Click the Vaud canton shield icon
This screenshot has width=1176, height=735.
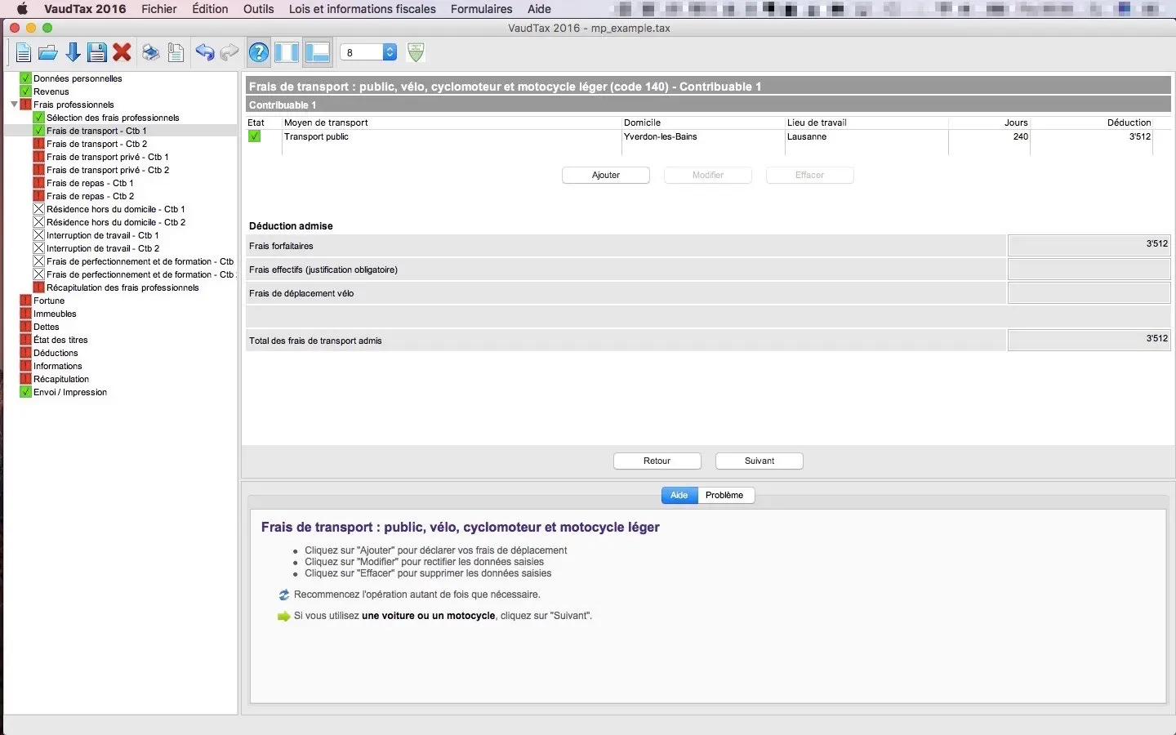point(416,53)
